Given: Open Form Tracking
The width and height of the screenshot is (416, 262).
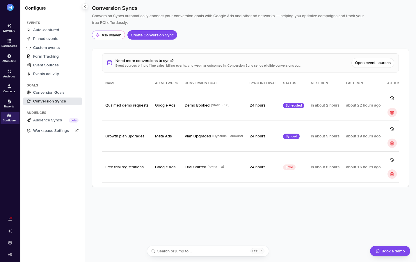Looking at the screenshot, I should click(52, 56).
